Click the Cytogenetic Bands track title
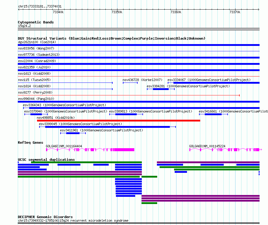This screenshot has height=225, width=268. click(x=36, y=22)
